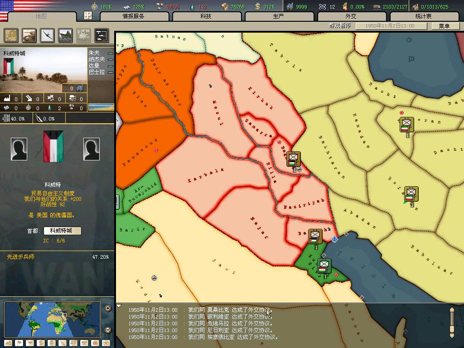Viewport: 464px width, 348px height.
Task: Open the 外交 tab
Action: click(351, 16)
